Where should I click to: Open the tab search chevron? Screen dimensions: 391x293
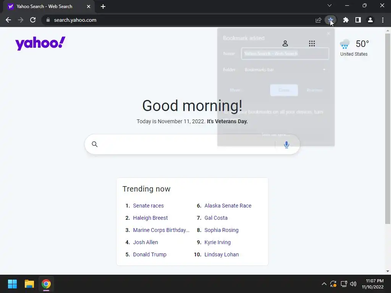coord(330,5)
